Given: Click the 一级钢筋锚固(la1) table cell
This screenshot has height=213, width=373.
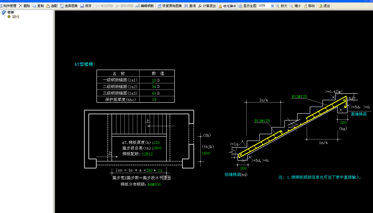Looking at the screenshot, I should (x=118, y=80).
